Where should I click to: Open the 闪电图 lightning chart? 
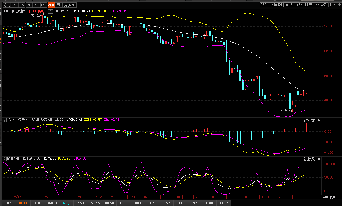coord(276,5)
